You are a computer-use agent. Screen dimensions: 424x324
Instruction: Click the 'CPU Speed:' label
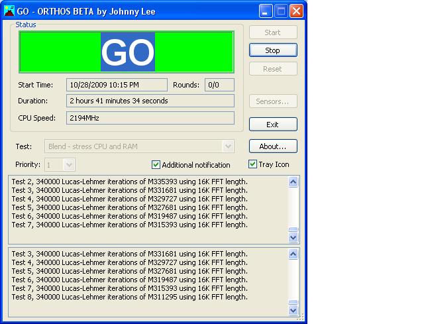[37, 118]
